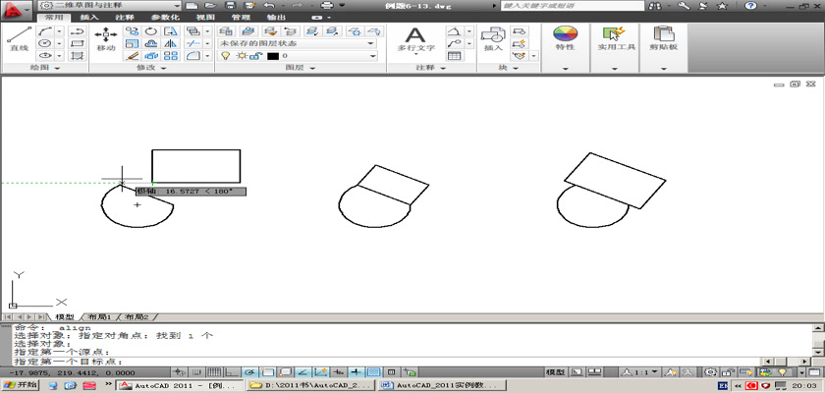The image size is (825, 393).
Task: Choose the Array tool
Action: pyautogui.click(x=171, y=56)
